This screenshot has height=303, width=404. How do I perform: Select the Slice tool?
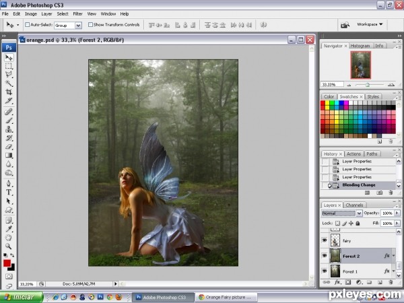point(9,101)
